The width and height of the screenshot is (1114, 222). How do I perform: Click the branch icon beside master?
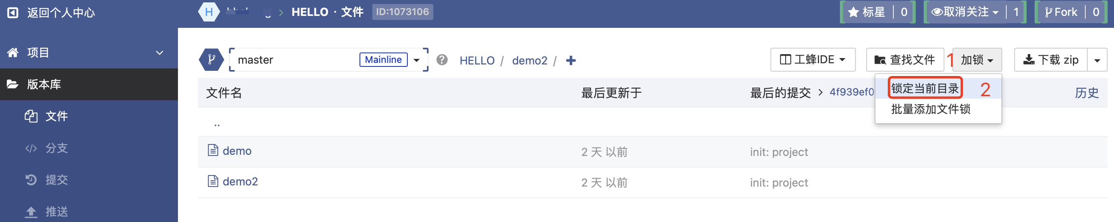click(211, 60)
